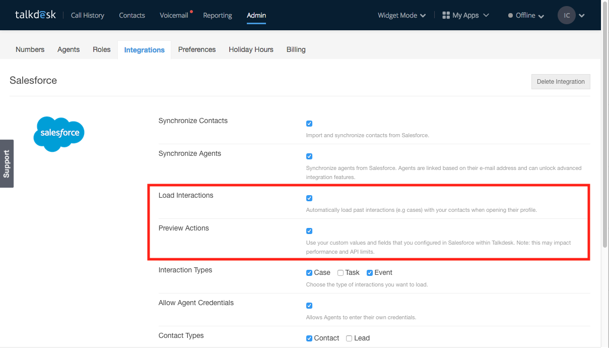The image size is (609, 348).
Task: Open Call History in the top navigation
Action: [x=88, y=15]
